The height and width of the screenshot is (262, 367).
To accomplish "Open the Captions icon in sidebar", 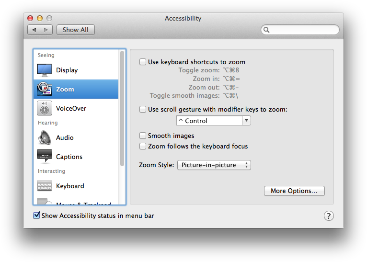I will point(45,157).
